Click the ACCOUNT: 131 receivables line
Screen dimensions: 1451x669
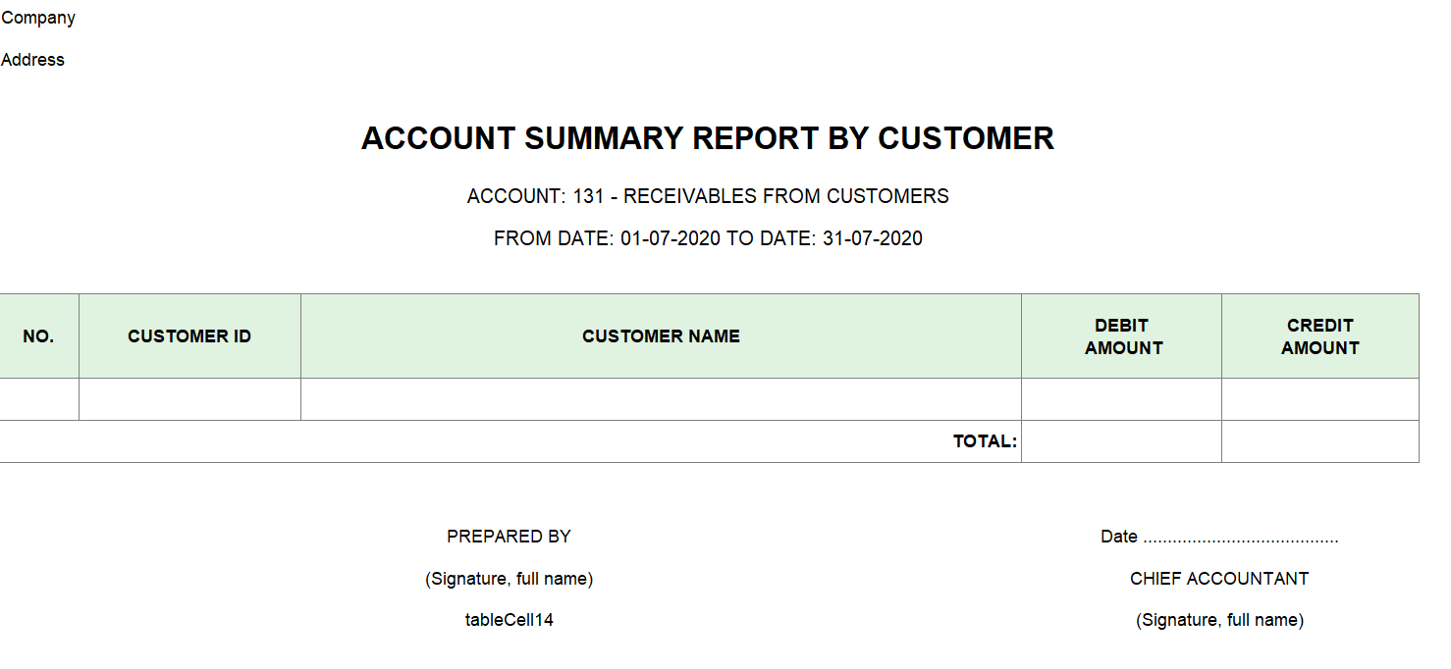click(x=707, y=196)
